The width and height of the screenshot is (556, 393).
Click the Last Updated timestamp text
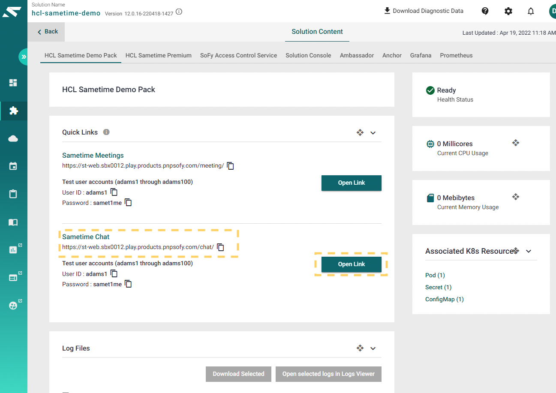[x=509, y=33]
